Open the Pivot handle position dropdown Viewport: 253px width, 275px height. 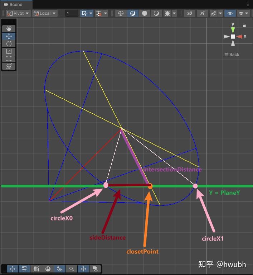pos(18,13)
